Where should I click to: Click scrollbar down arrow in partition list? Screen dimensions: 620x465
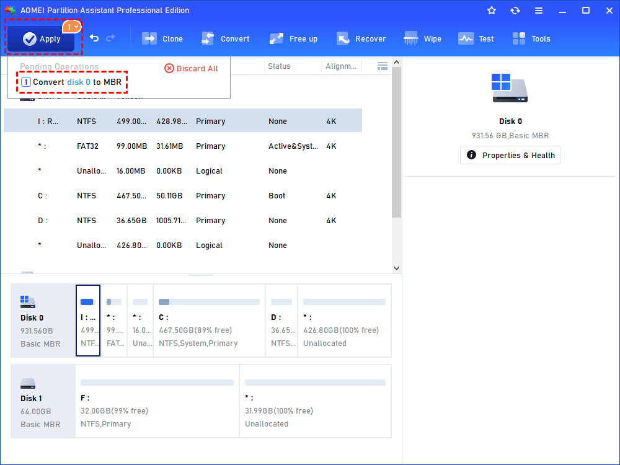click(x=397, y=268)
